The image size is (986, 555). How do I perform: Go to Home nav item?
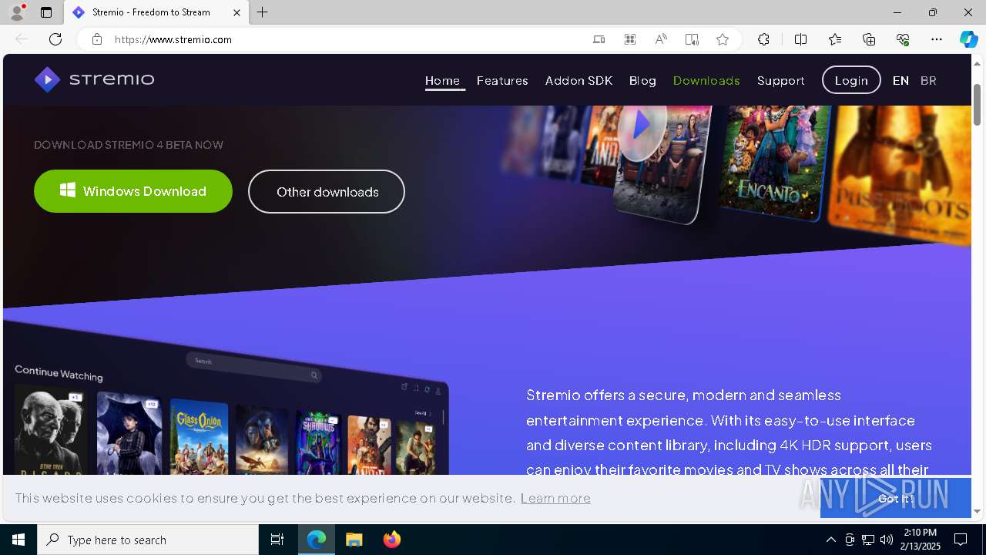pyautogui.click(x=442, y=80)
